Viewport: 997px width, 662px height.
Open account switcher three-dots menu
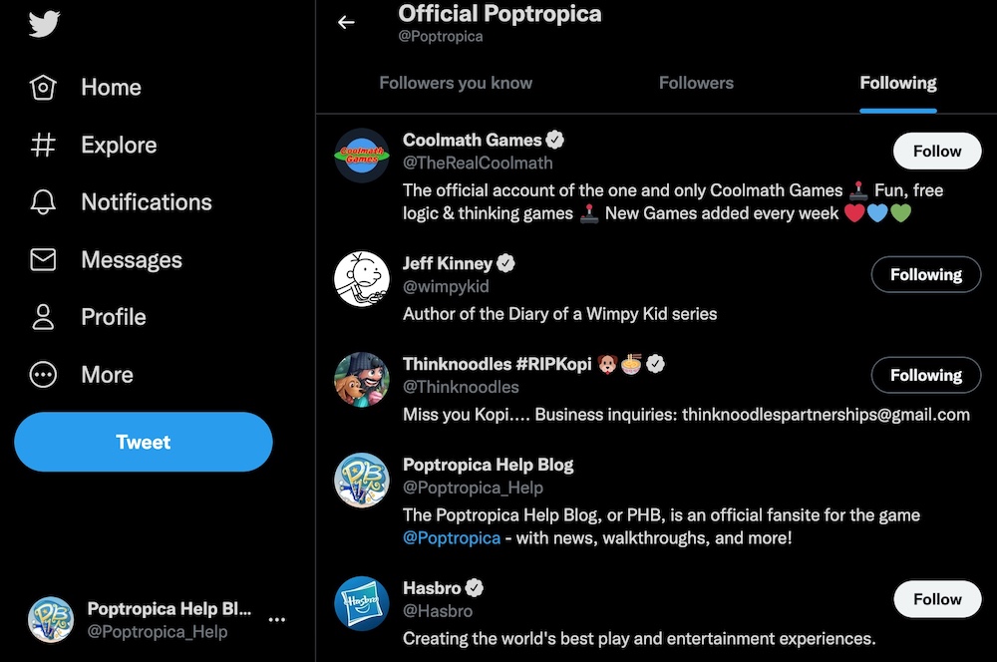[x=277, y=619]
